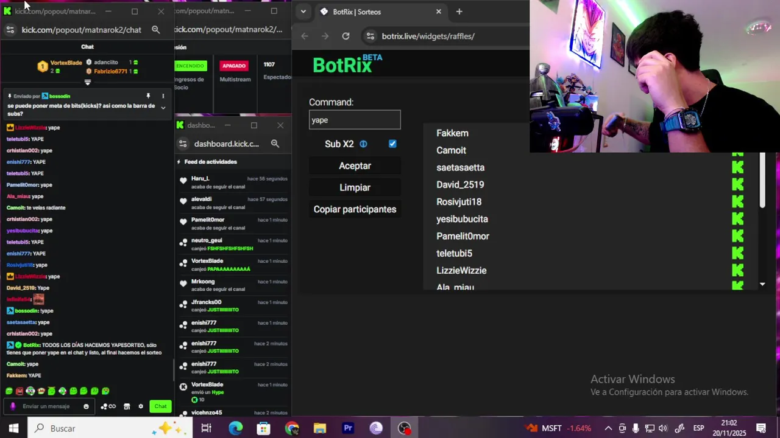Click site settings icon in dashboard address bar
The width and height of the screenshot is (780, 438).
183,144
